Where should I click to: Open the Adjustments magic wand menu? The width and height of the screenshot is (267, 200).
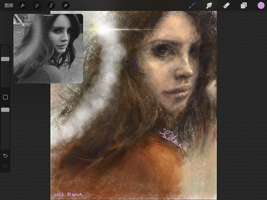pos(37,5)
